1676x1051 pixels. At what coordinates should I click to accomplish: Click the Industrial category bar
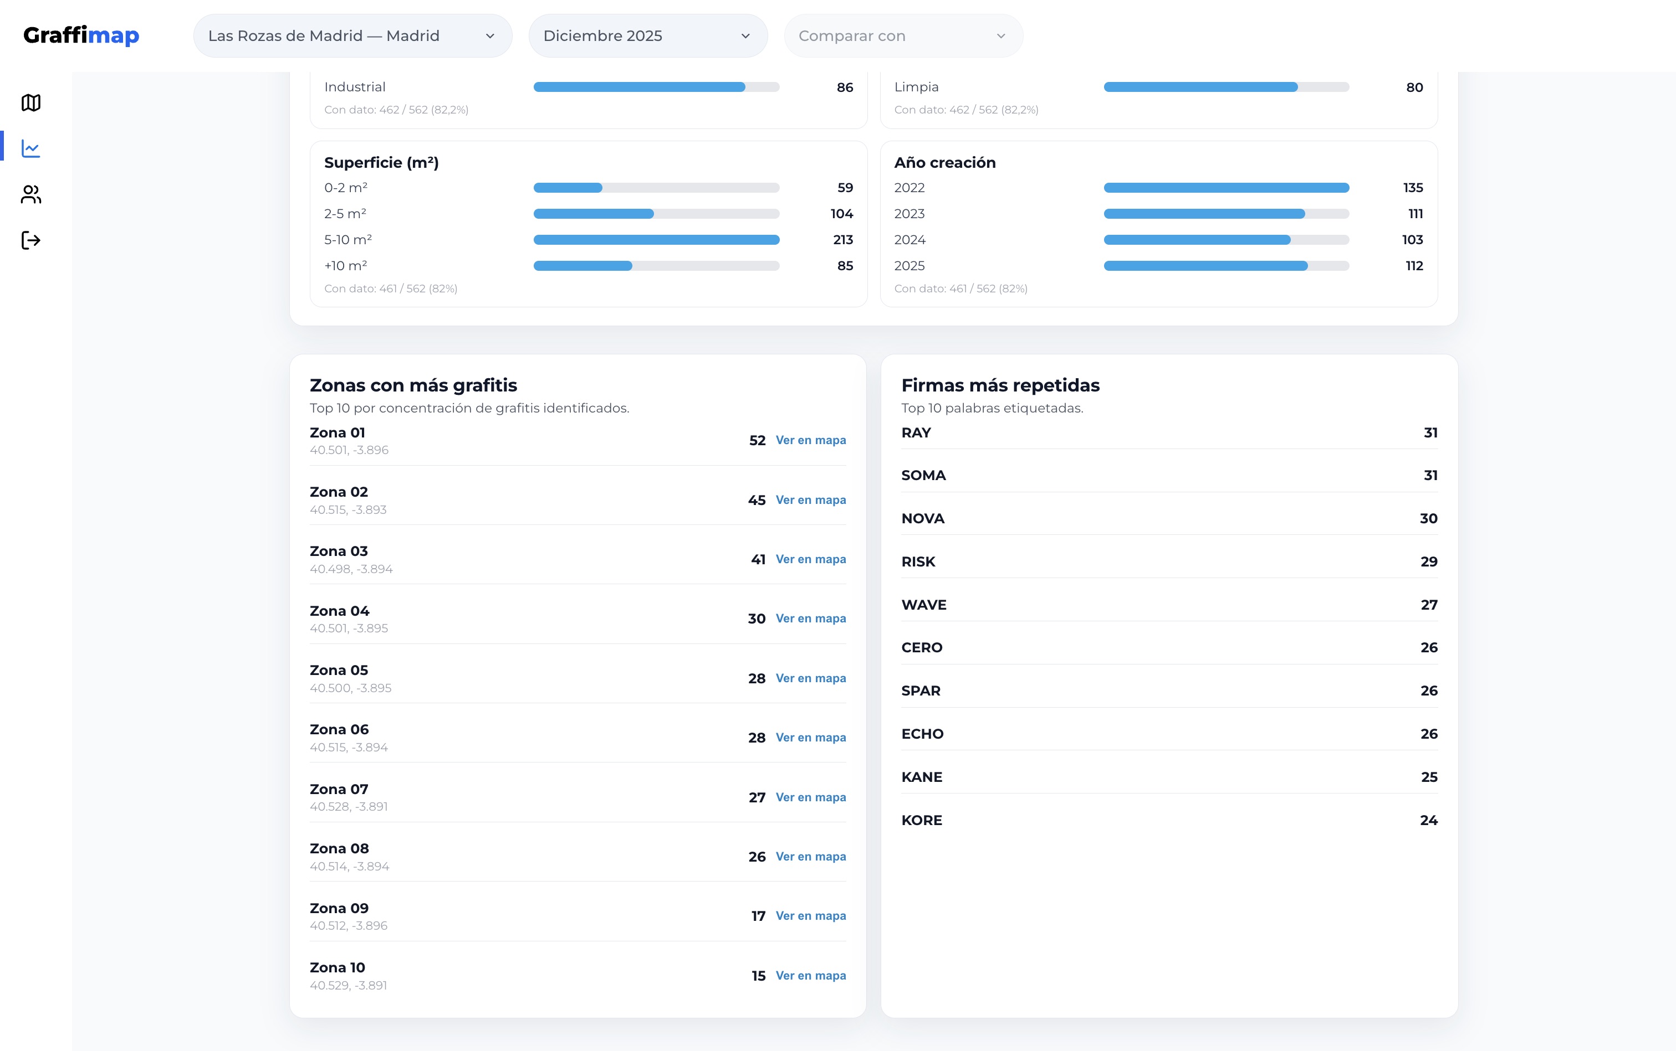(x=655, y=87)
